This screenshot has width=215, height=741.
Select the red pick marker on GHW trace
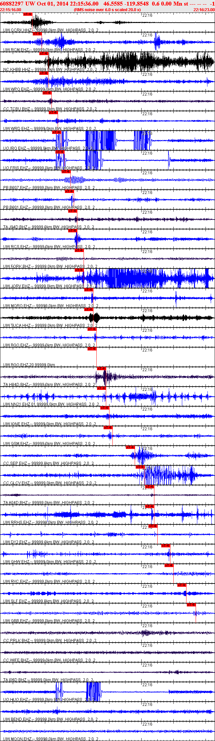coord(166,546)
